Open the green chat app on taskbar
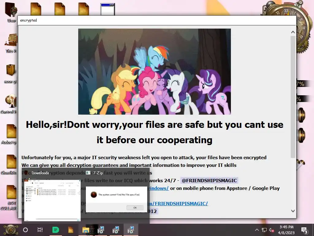314x236 pixels. pos(56,230)
